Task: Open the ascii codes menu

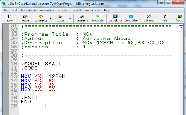Action: coord(93,10)
